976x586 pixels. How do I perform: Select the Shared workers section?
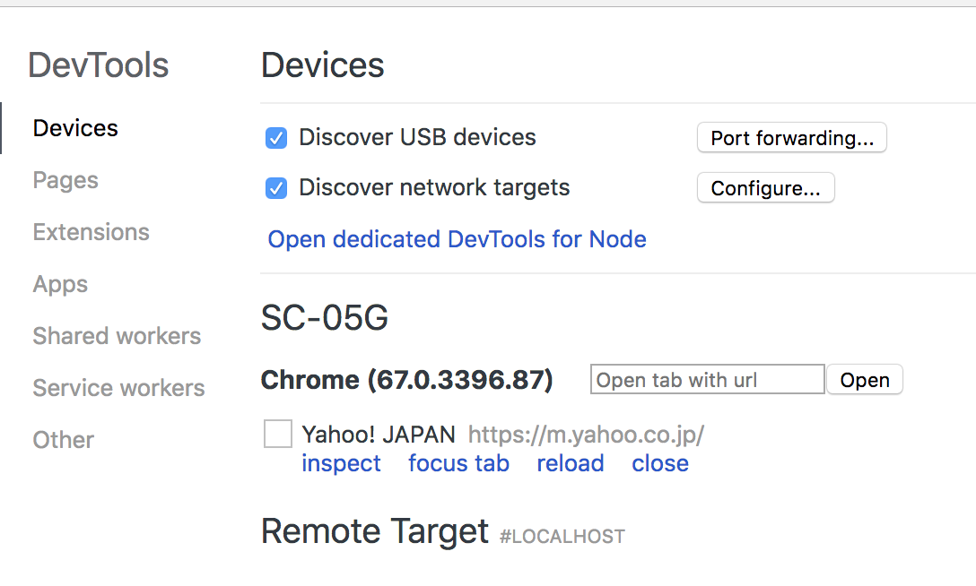pos(116,336)
